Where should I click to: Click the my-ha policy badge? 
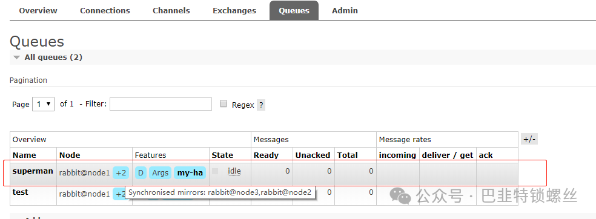[x=190, y=173]
